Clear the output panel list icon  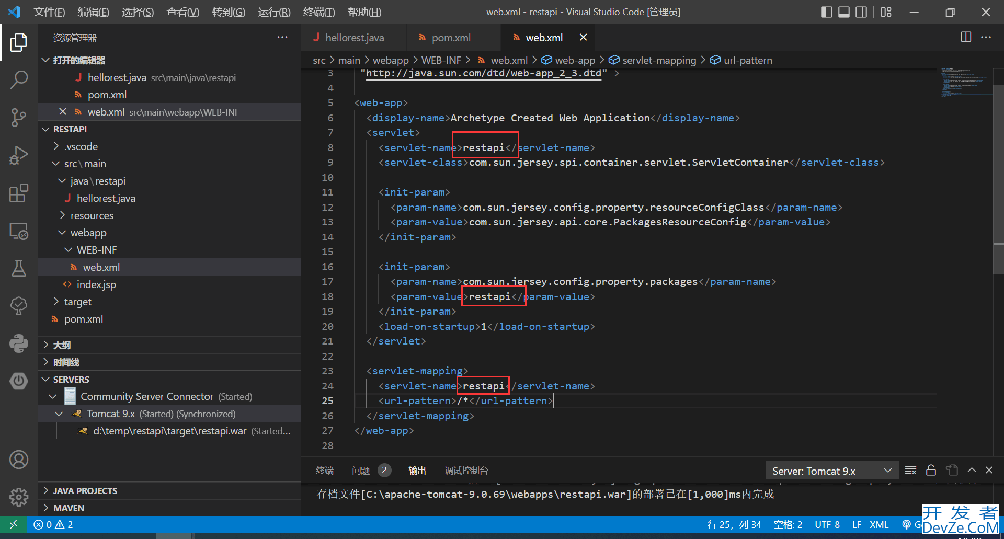pyautogui.click(x=910, y=470)
